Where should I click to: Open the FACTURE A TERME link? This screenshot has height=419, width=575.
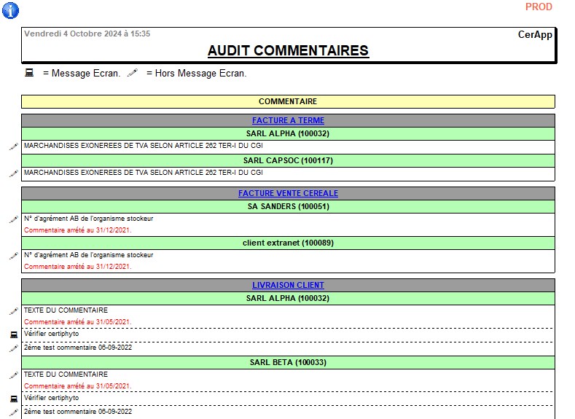tap(288, 120)
